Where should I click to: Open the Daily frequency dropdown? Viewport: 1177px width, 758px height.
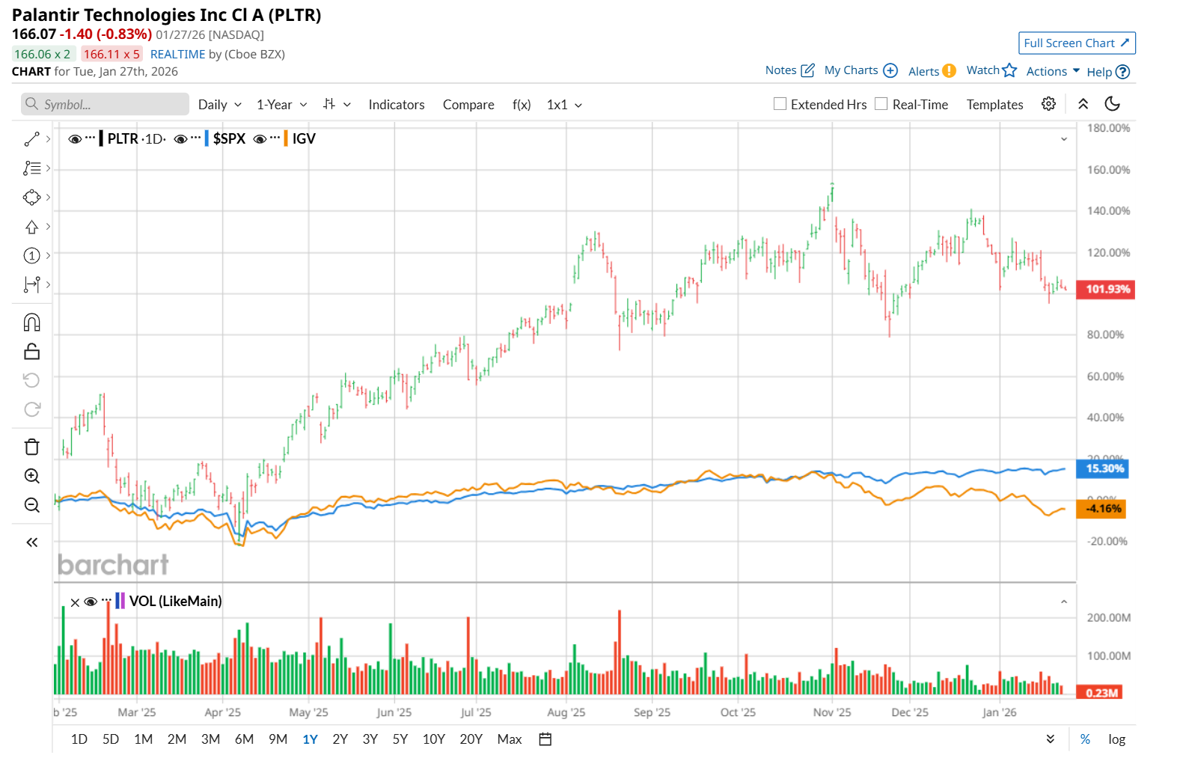coord(219,105)
